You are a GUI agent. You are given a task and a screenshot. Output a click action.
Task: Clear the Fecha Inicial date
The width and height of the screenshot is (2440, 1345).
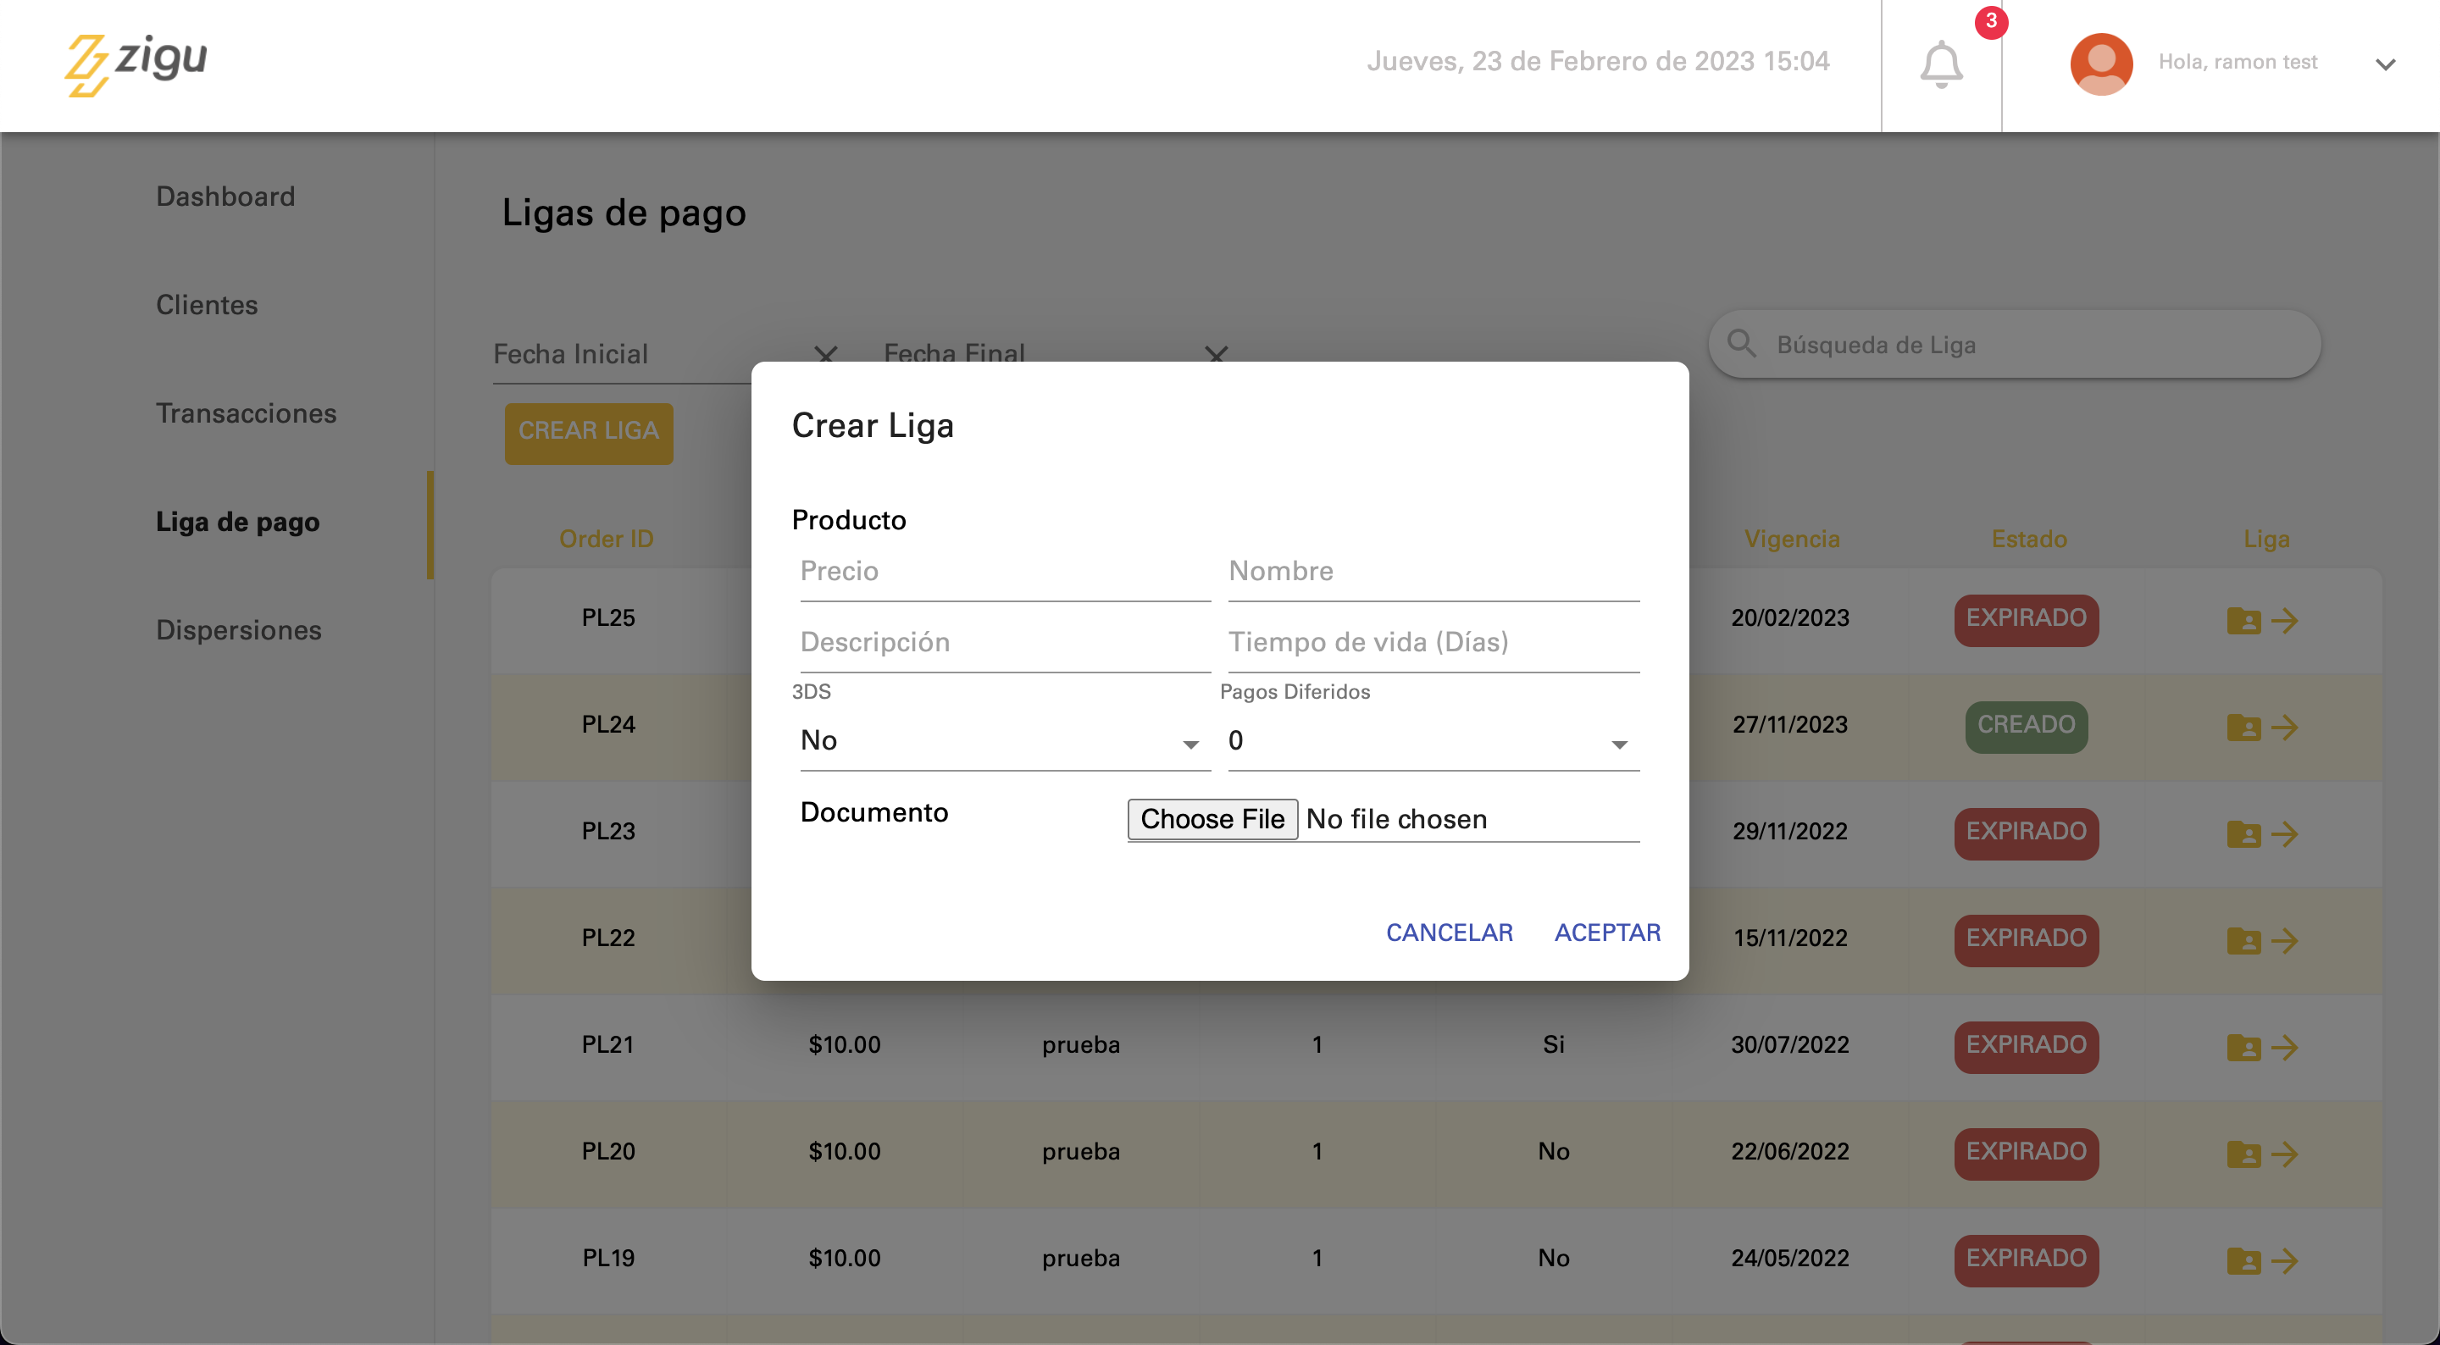pyautogui.click(x=825, y=355)
